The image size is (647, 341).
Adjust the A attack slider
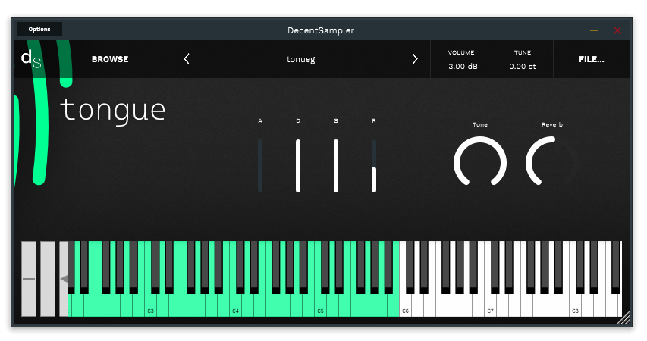pyautogui.click(x=260, y=166)
